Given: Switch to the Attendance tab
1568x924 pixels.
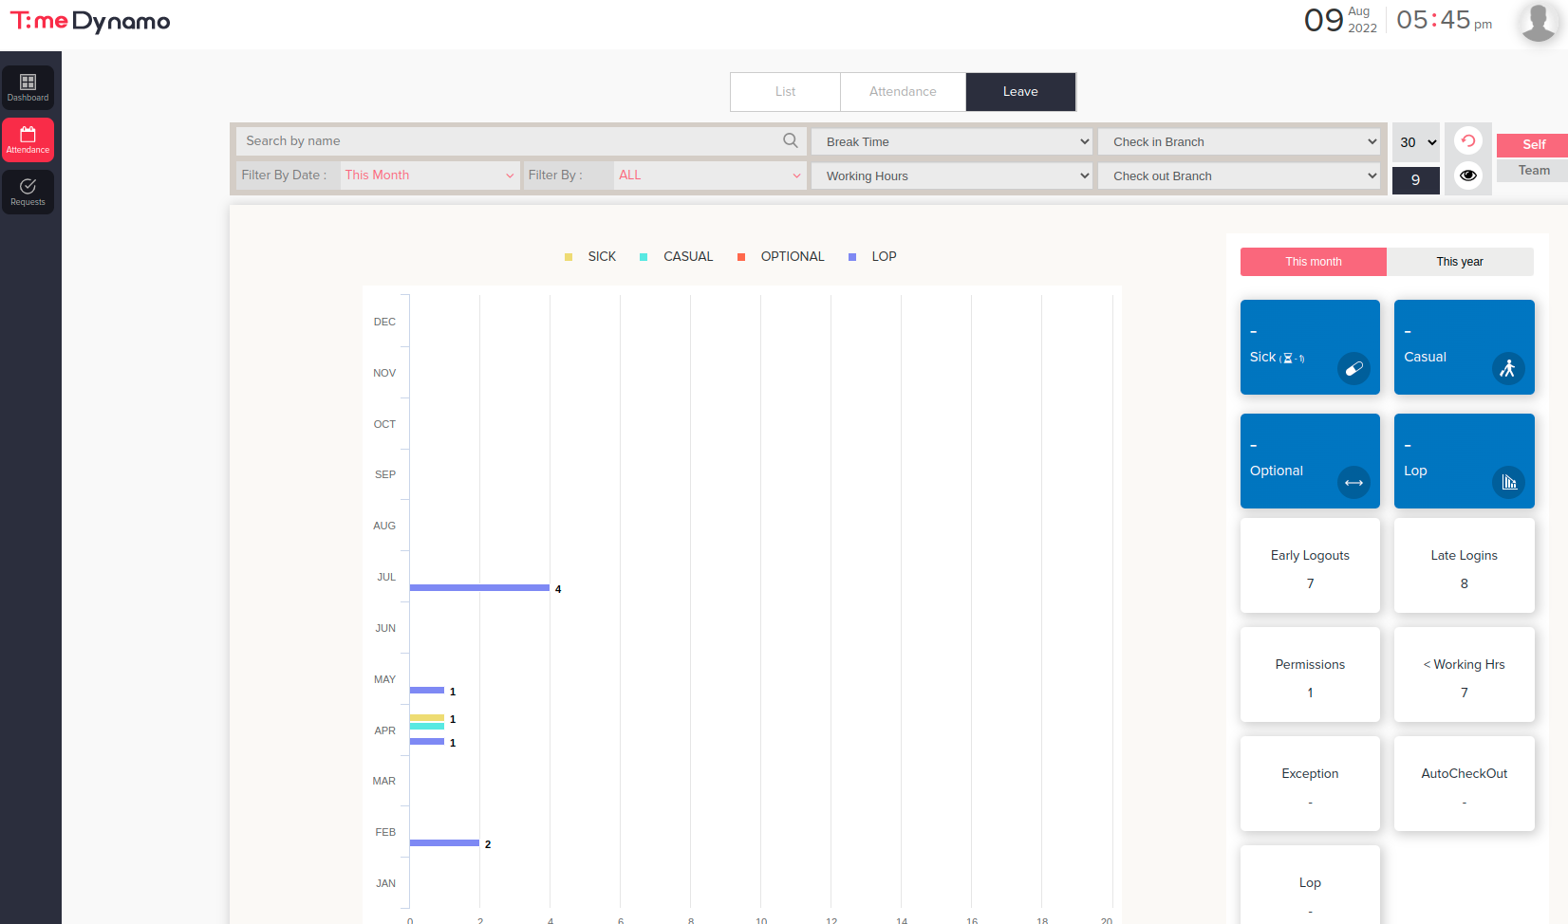Looking at the screenshot, I should coord(902,91).
